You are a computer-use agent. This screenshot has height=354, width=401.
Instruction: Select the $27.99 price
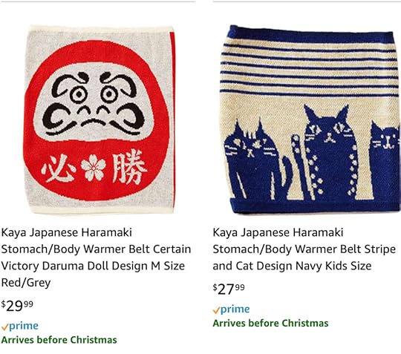point(229,289)
